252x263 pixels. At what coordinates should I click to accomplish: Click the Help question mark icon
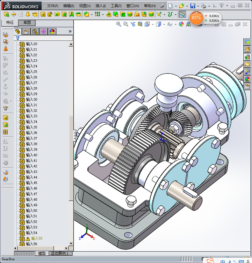pos(222,6)
